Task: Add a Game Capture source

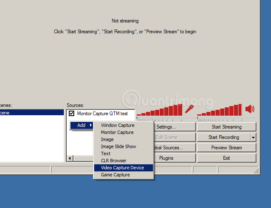Action: tap(115, 175)
